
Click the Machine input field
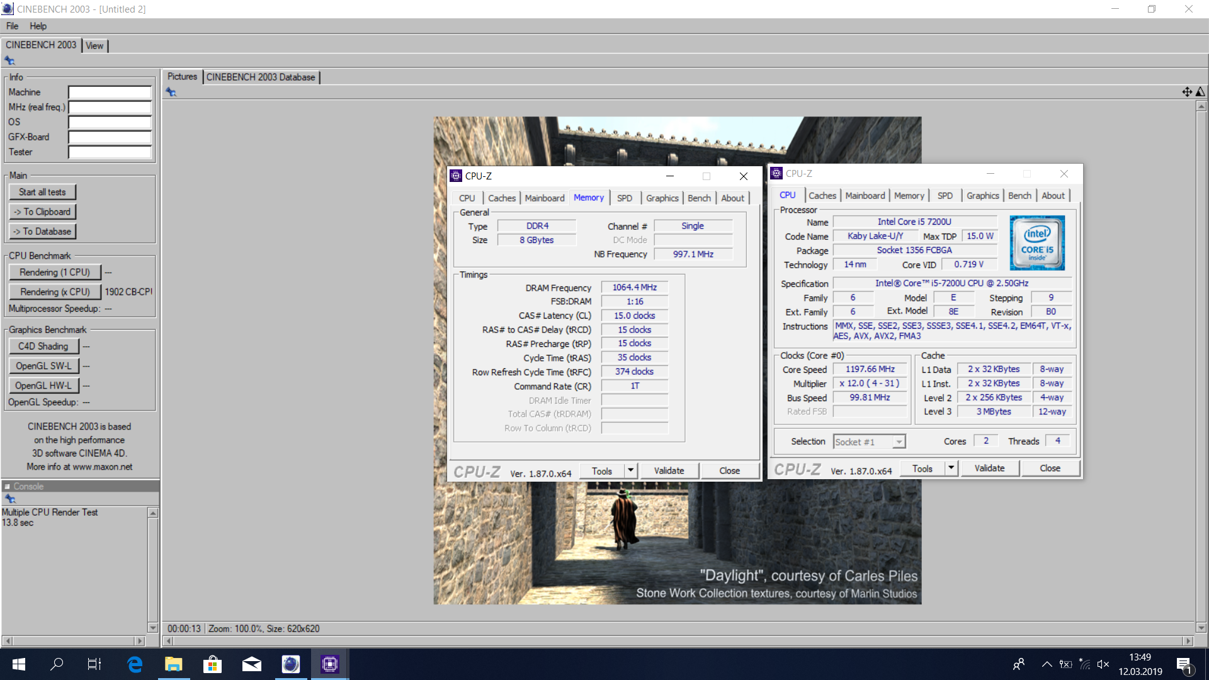coord(110,93)
